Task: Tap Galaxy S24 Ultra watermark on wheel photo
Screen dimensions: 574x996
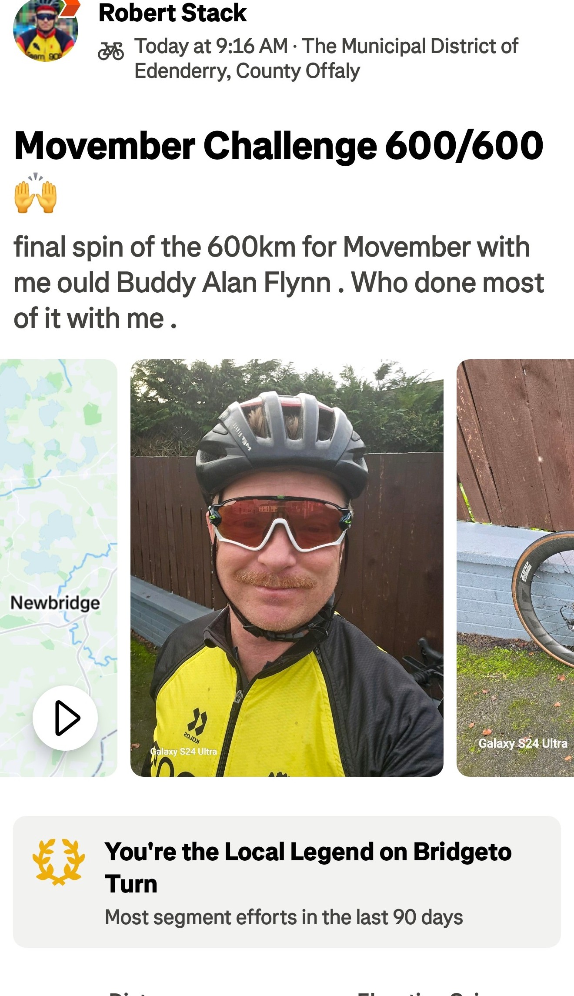Action: click(x=523, y=743)
